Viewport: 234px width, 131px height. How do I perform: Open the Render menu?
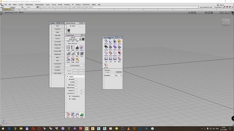click(x=60, y=5)
